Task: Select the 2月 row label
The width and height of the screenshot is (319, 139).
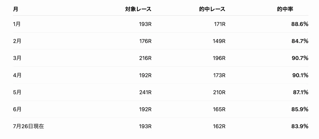Action: point(17,41)
